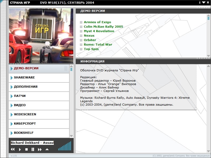Click the information panel scroll-down arrow
The image size is (211, 158).
pyautogui.click(x=208, y=151)
